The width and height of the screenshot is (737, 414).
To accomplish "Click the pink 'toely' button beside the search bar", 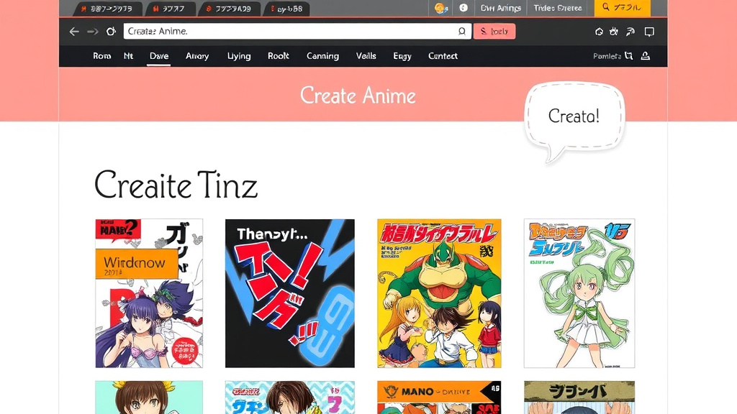I will (494, 31).
